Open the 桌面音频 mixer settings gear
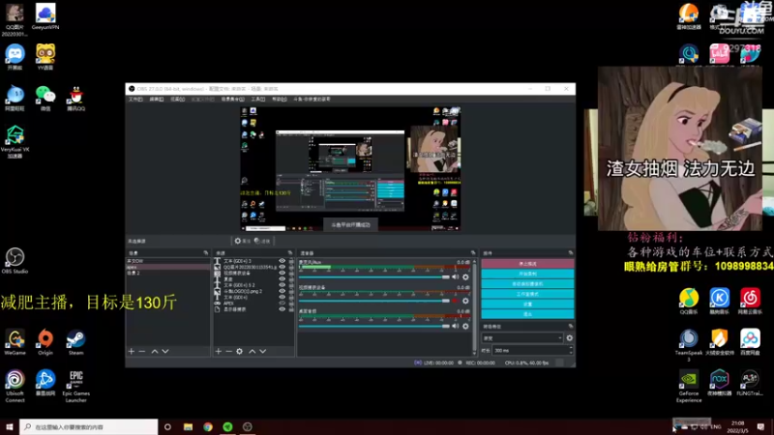Viewport: 774px width, 435px height. tap(465, 326)
